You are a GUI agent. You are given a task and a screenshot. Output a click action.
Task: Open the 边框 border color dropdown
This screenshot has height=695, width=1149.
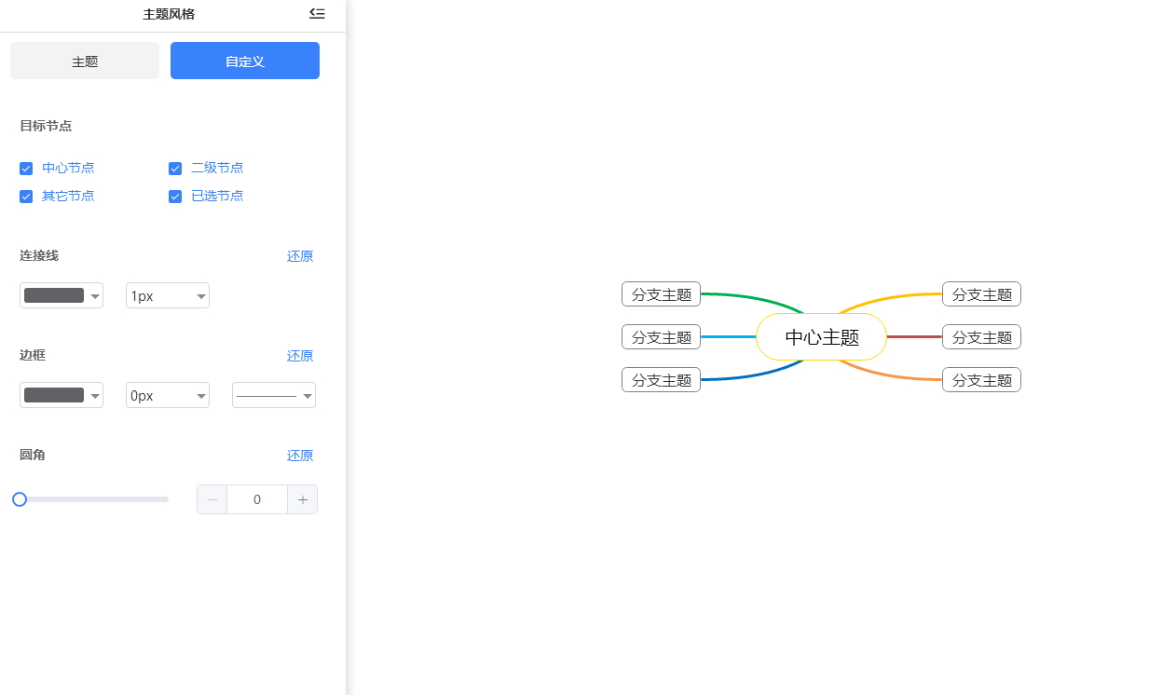pyautogui.click(x=62, y=395)
